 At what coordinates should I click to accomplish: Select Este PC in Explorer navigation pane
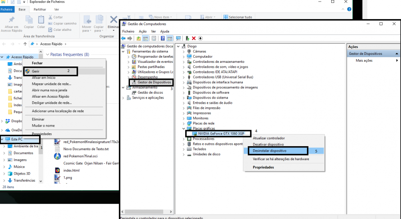(x=17, y=139)
